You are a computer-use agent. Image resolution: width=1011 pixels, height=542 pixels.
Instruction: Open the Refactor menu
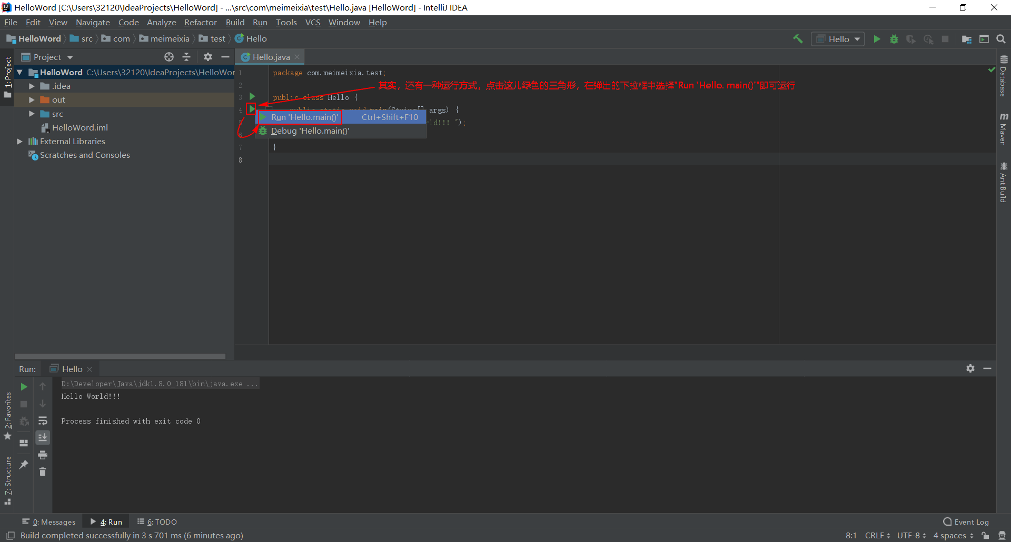click(200, 22)
